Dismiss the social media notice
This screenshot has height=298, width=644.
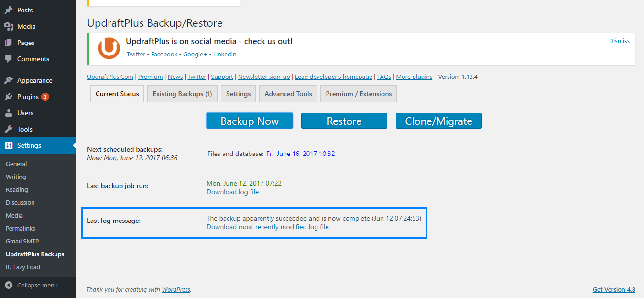619,41
